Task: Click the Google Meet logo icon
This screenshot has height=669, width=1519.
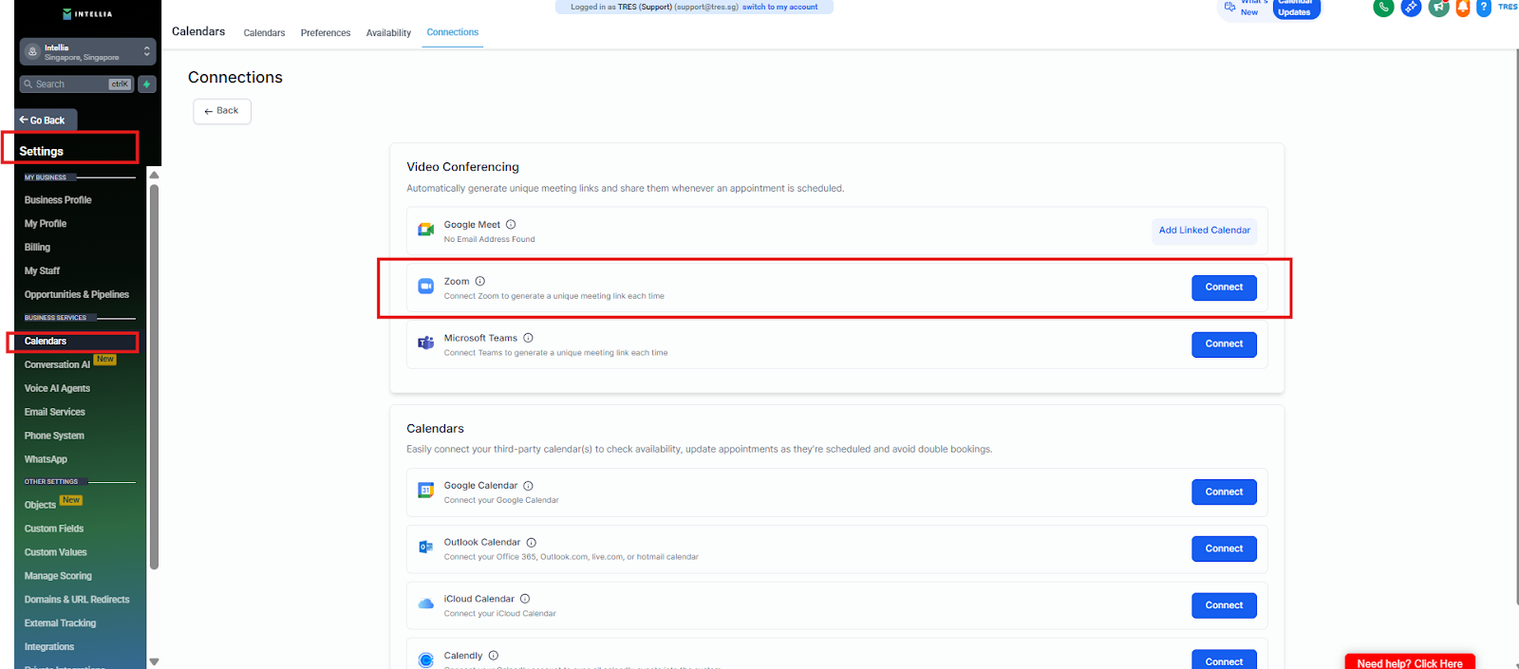Action: point(426,230)
